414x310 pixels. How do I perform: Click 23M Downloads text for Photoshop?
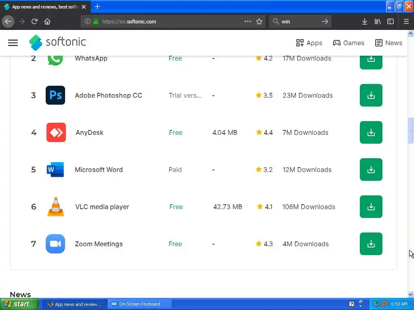tap(308, 95)
